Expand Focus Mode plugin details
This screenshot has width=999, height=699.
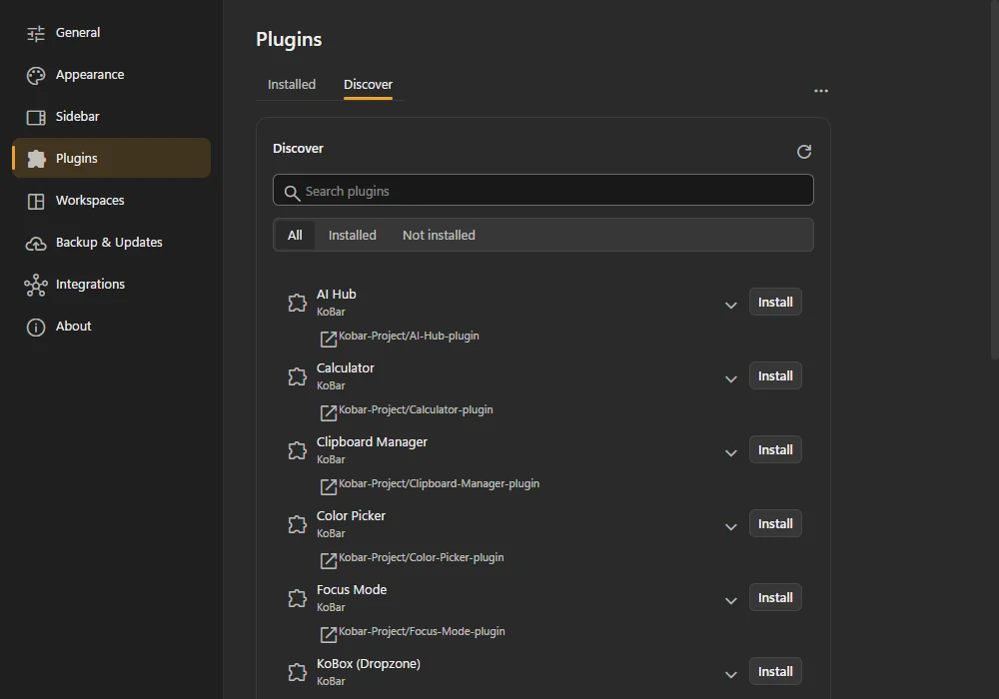(x=731, y=600)
